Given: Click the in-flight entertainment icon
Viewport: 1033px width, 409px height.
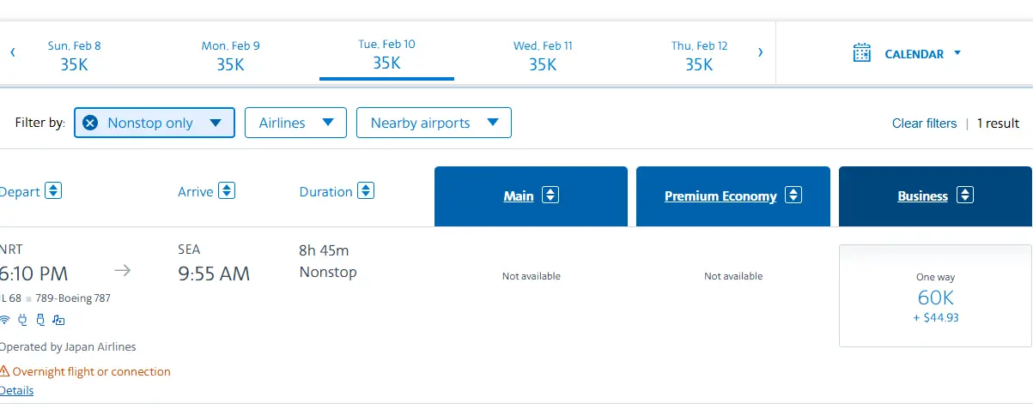Looking at the screenshot, I should (58, 321).
